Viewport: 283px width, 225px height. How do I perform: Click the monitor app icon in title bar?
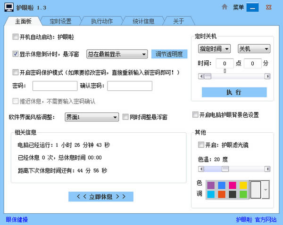click(9, 8)
